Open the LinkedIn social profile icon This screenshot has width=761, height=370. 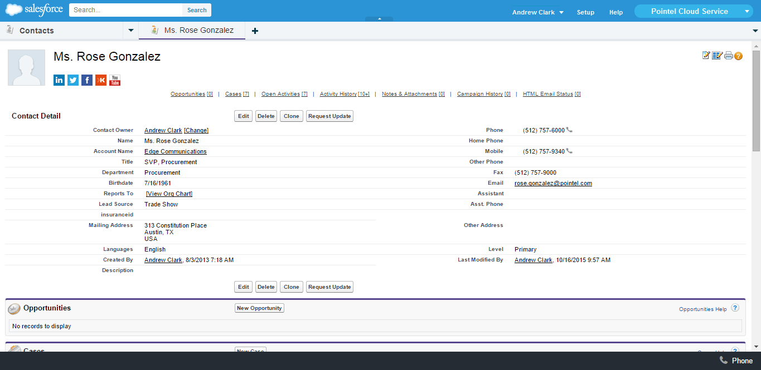pyautogui.click(x=59, y=80)
